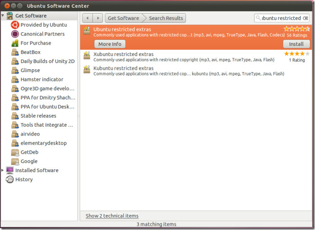Click the BeatBox PPA icon
The image size is (315, 230).
click(x=15, y=52)
